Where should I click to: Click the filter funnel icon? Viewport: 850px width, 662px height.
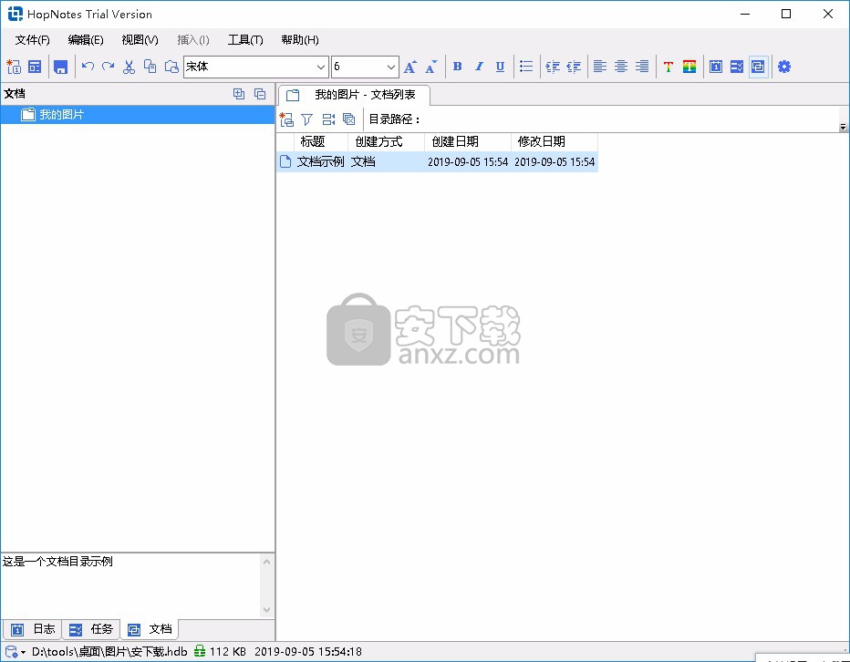pyautogui.click(x=306, y=119)
